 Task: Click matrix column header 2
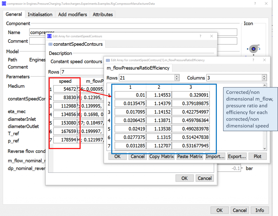(x=159, y=87)
